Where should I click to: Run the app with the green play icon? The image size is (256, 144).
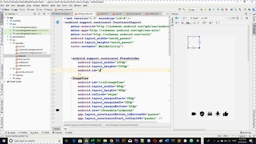202,10
